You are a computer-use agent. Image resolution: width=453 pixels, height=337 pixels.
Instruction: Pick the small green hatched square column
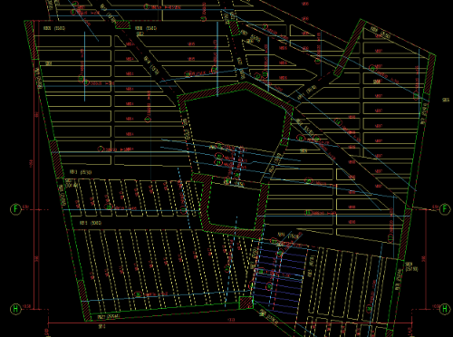coord(246,303)
